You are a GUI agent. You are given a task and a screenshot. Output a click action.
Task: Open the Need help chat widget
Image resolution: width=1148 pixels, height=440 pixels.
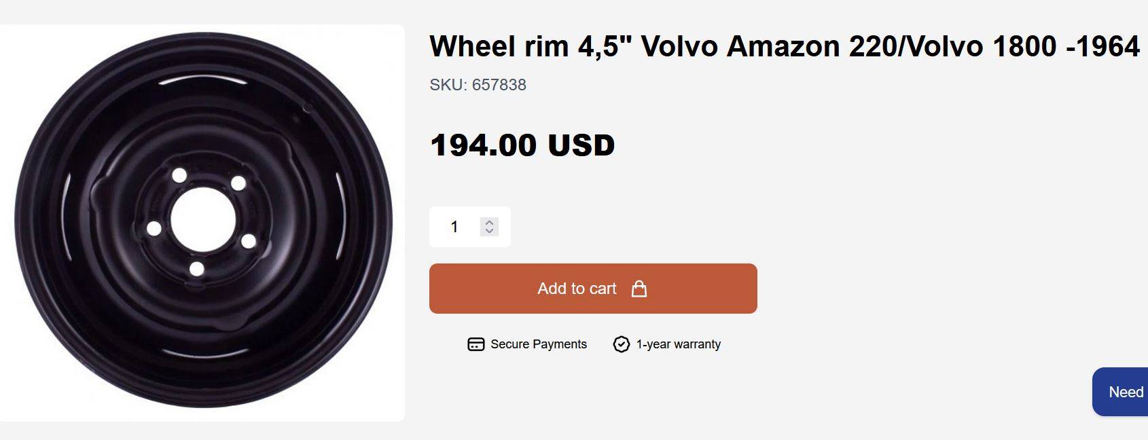1124,392
